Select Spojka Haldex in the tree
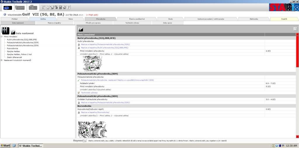 click(13, 51)
